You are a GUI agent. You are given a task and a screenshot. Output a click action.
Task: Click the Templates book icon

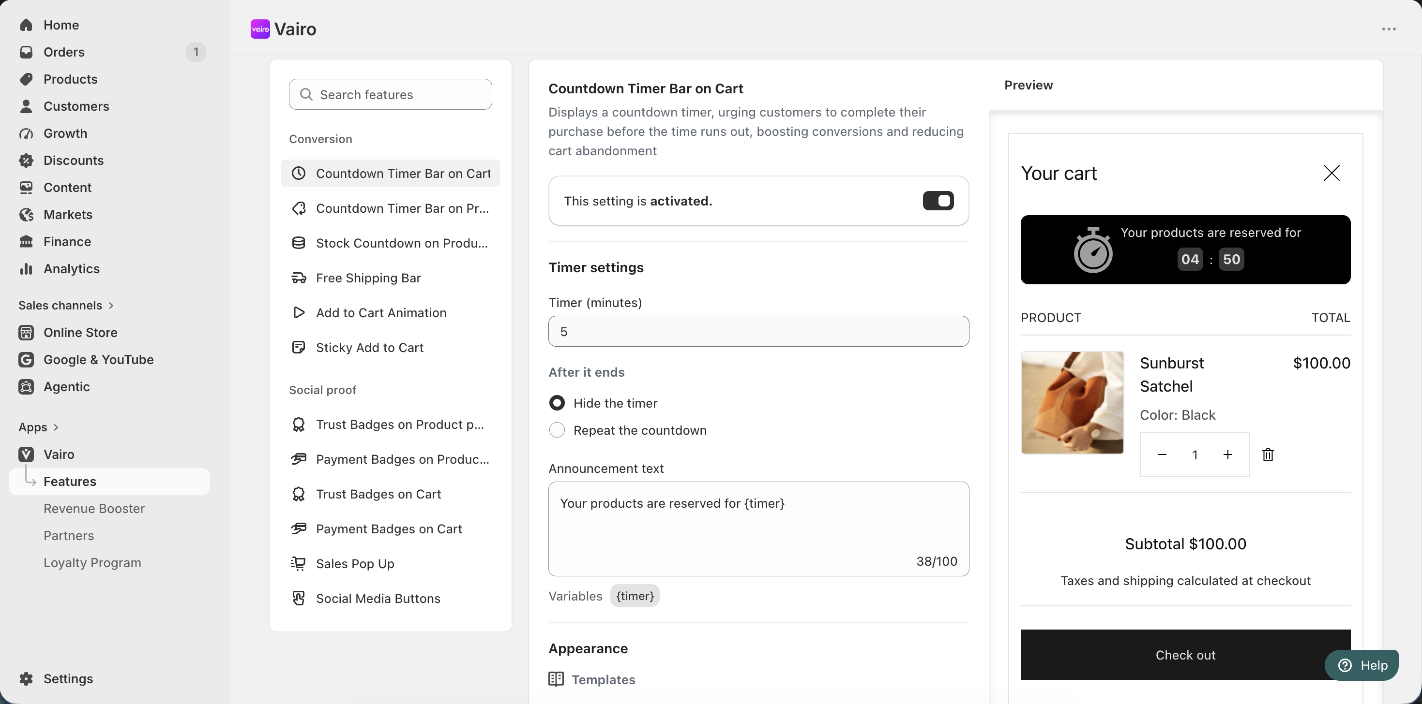(556, 679)
